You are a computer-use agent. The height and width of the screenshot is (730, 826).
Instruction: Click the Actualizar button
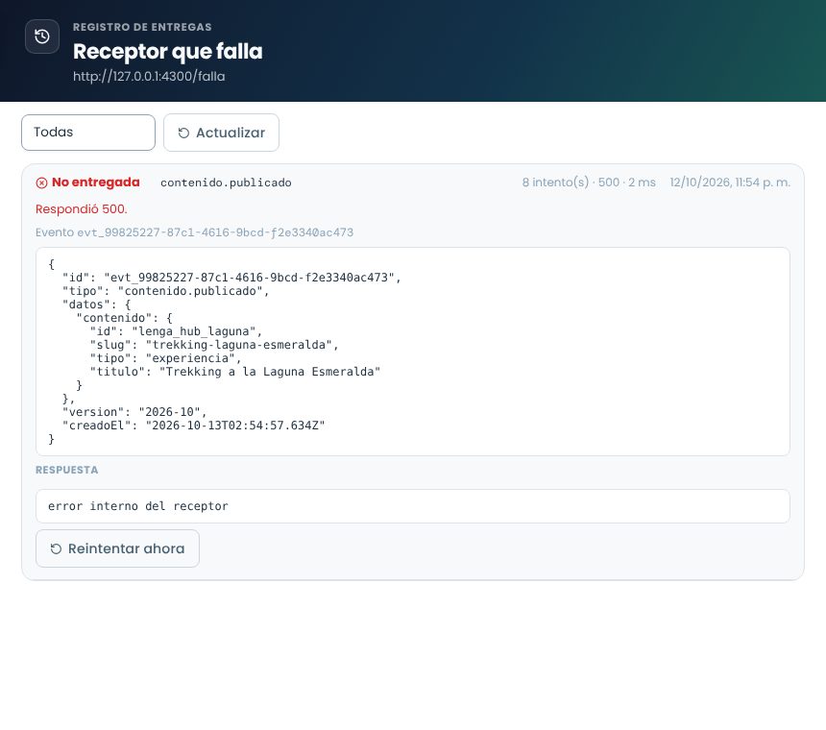coord(221,133)
